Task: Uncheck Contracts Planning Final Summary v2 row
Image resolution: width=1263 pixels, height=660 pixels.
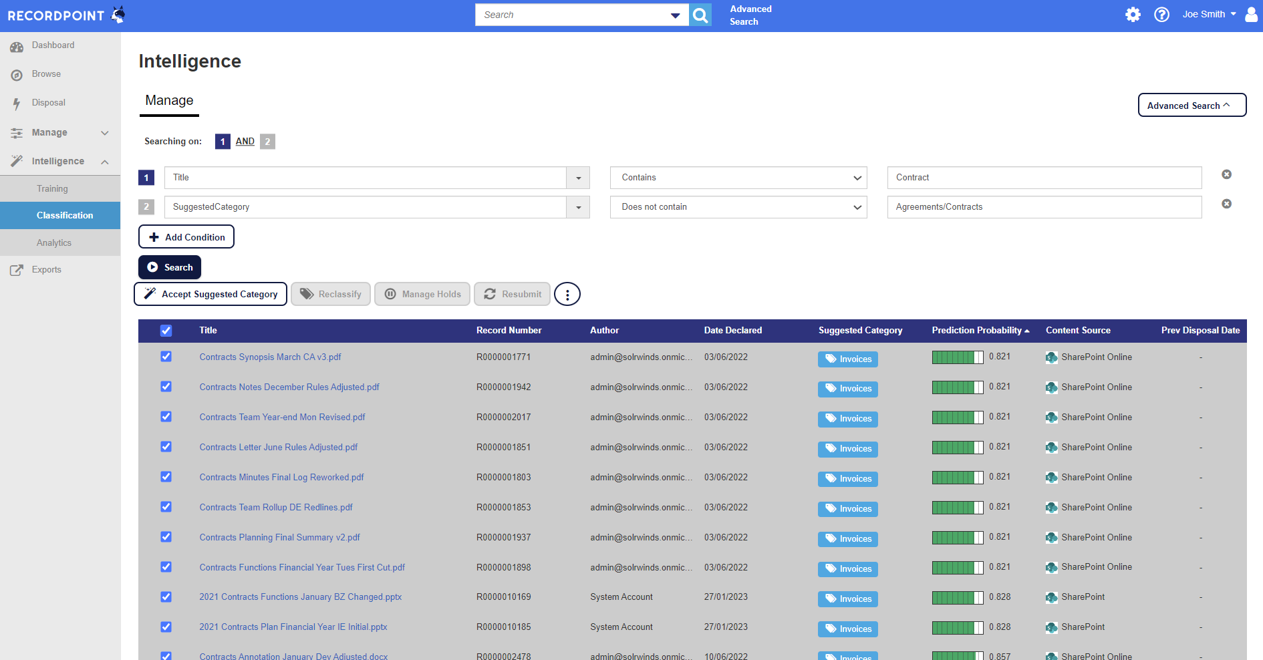Action: (166, 537)
